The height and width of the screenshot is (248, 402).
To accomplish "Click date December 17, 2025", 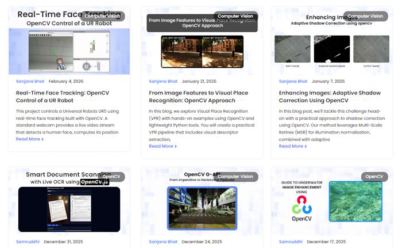I will click(x=326, y=242).
